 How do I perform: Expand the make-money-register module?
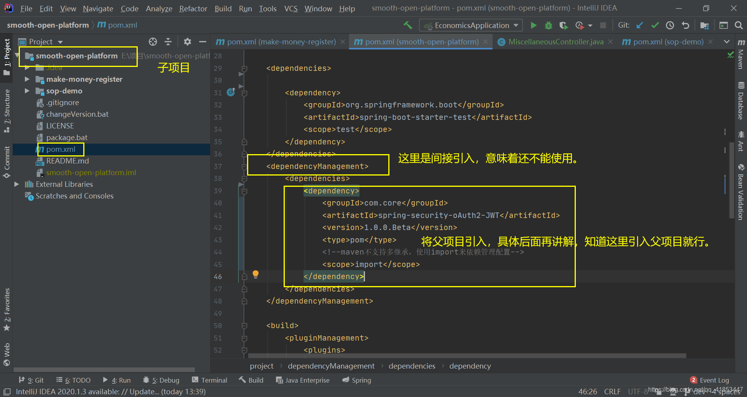coord(27,79)
